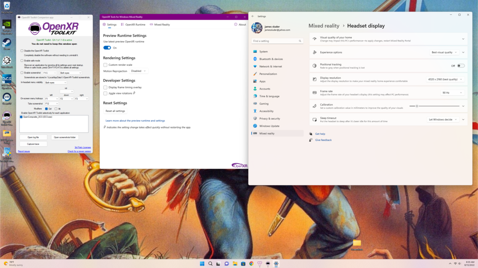Screen dimensions: 478x268
Task: Open the In-headset menu visibility dropdown
Action: click(56, 82)
